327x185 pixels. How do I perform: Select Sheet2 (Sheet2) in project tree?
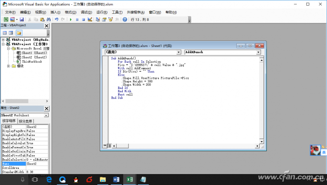[34, 57]
